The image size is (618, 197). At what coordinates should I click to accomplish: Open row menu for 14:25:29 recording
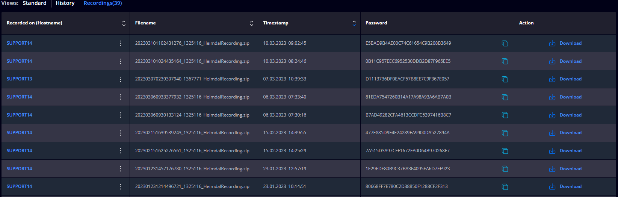click(x=120, y=151)
